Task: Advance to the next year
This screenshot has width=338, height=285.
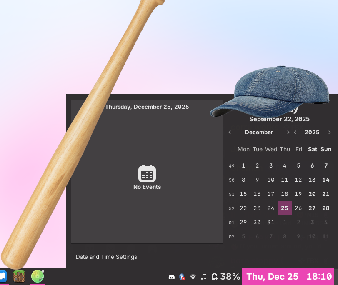Action: (x=330, y=132)
